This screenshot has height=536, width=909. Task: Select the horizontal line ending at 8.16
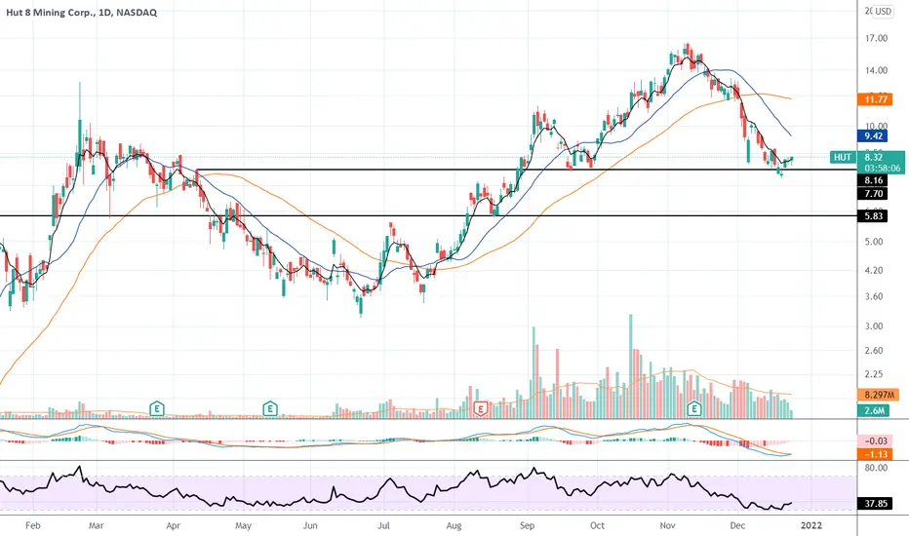tap(527, 170)
